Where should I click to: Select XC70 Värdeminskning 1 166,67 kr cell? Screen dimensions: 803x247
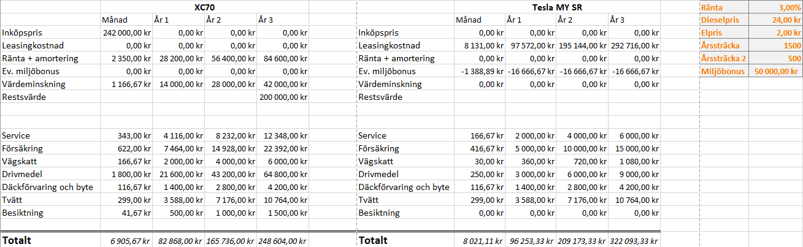click(126, 84)
